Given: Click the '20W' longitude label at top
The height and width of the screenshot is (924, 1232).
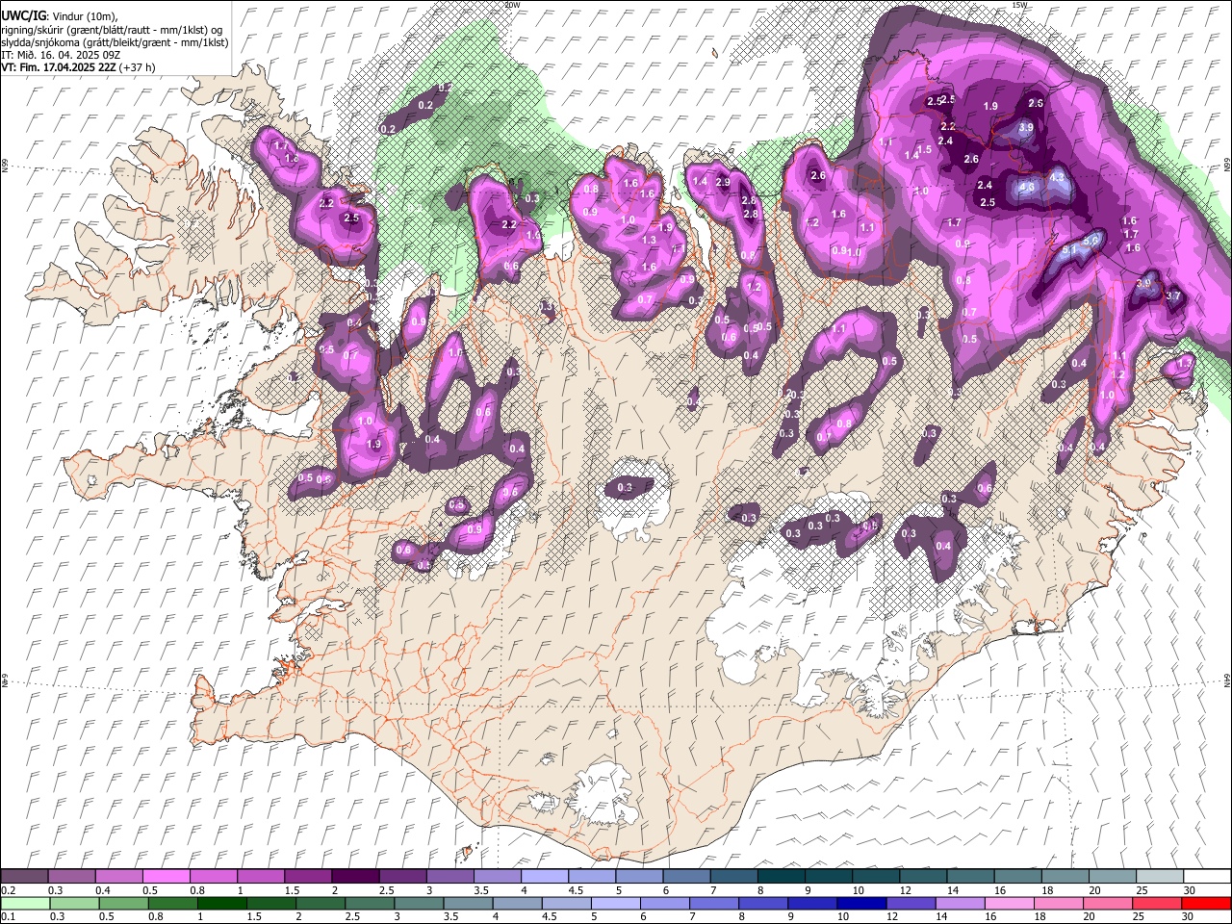Looking at the screenshot, I should (512, 5).
